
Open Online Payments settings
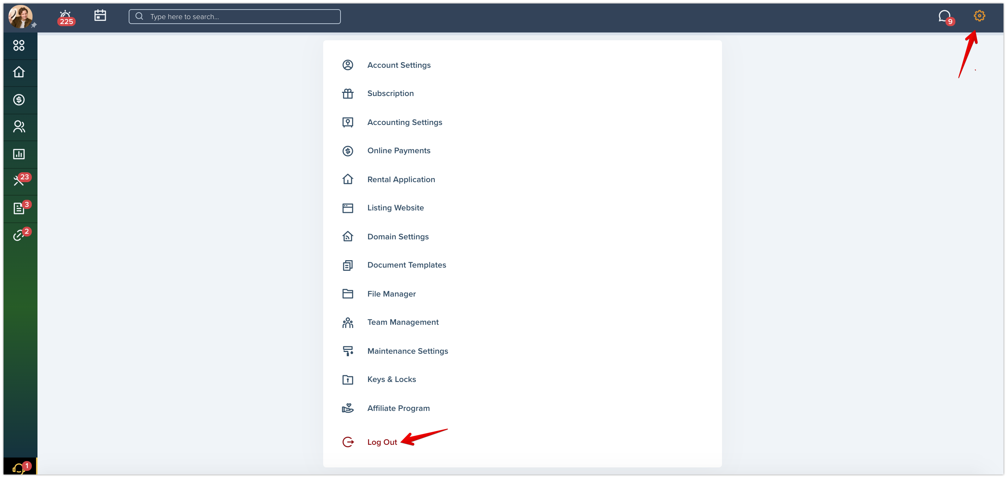pos(399,151)
